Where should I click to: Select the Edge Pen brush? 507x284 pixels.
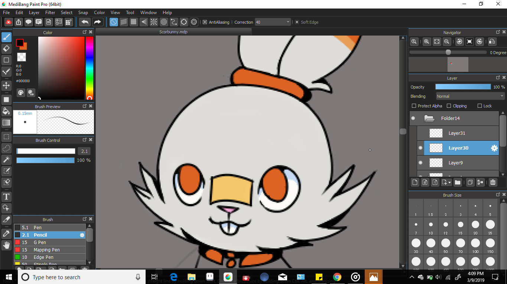coord(50,257)
